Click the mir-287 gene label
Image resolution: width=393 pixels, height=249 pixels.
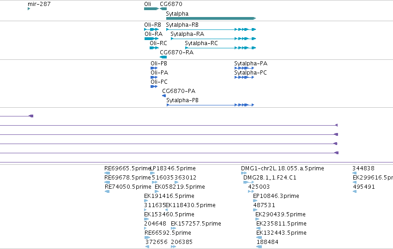pos(39,4)
